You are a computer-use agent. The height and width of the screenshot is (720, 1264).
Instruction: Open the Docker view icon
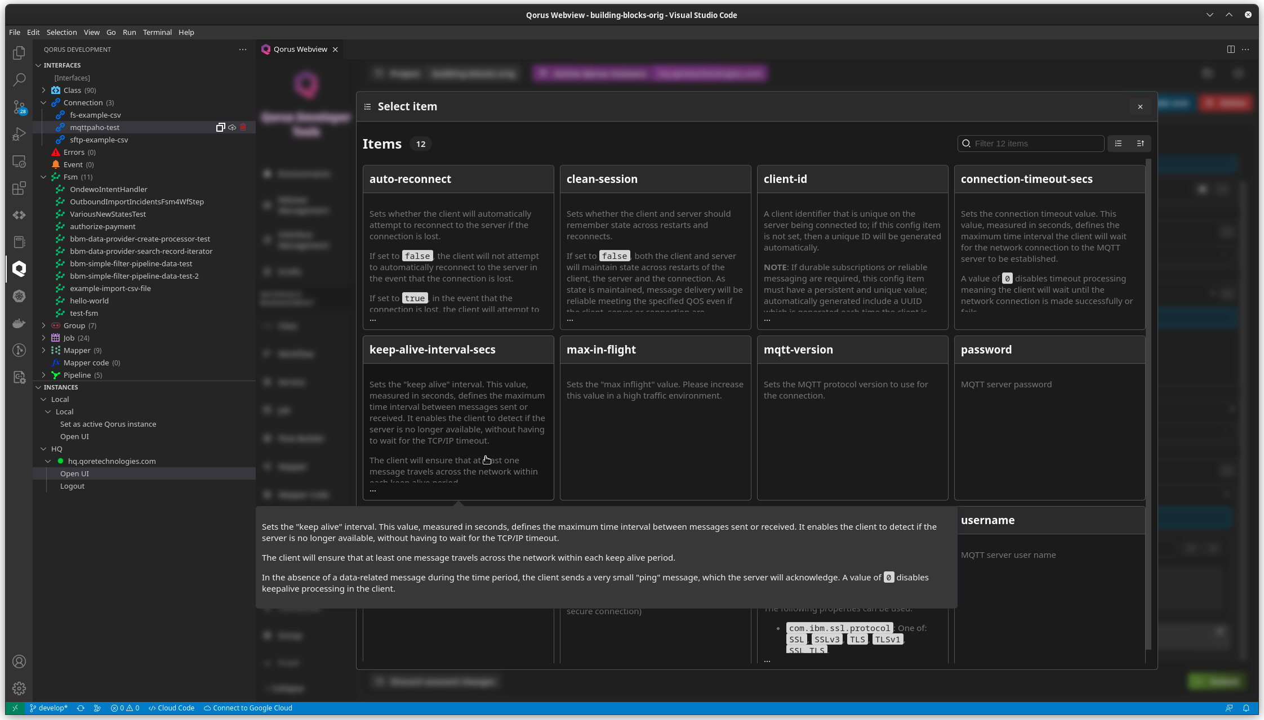pyautogui.click(x=19, y=323)
